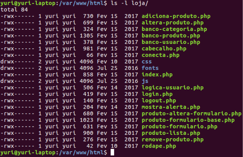Select the cabecalho.php file name
The width and height of the screenshot is (243, 157).
pos(164,49)
